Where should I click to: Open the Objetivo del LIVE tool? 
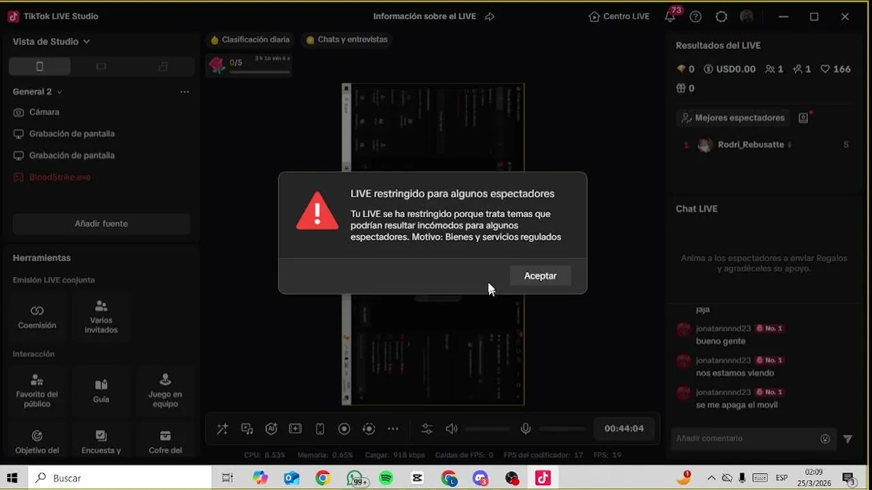[x=37, y=441]
